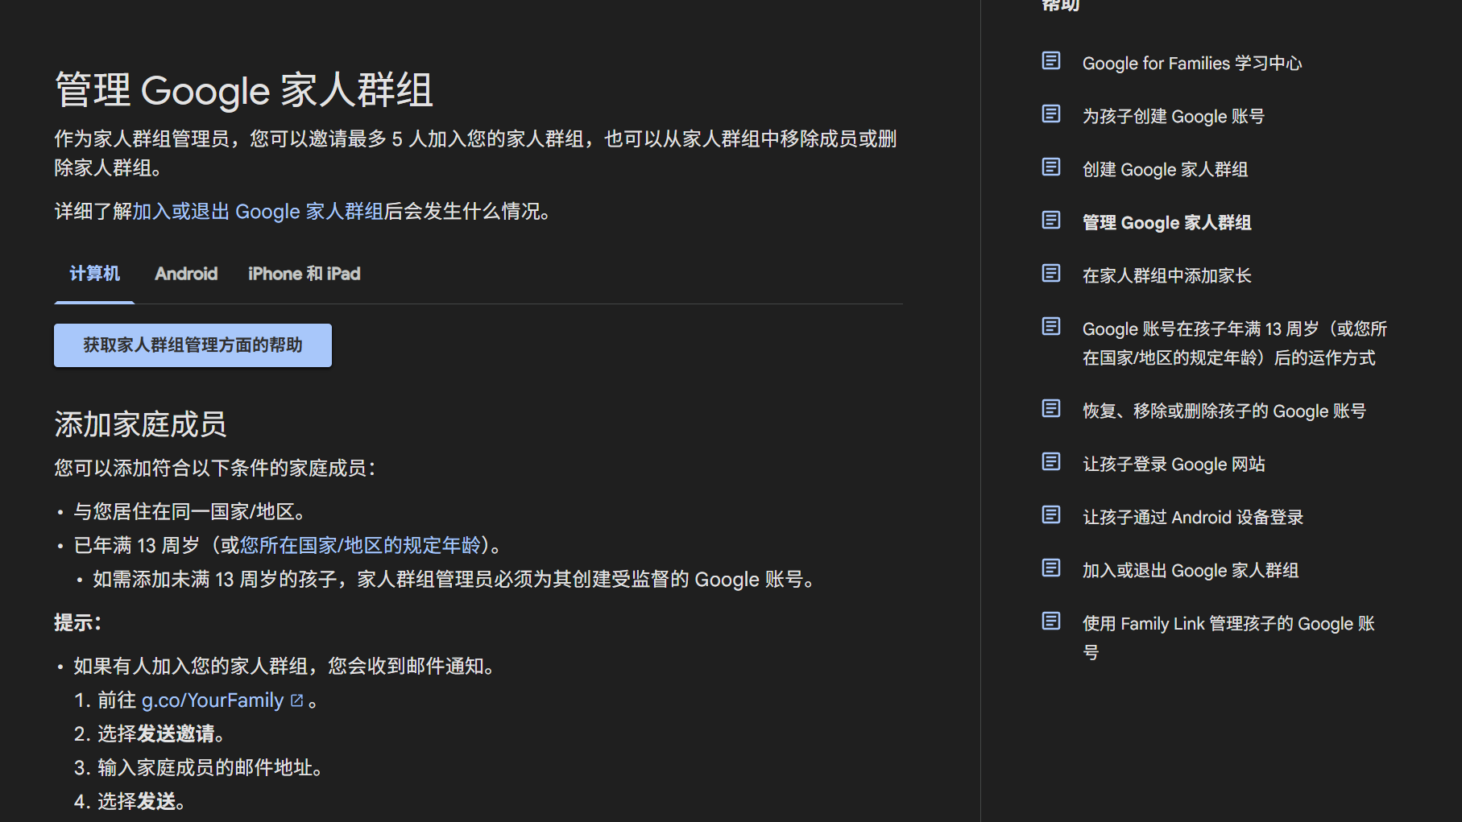The image size is (1462, 822).
Task: Click article icon beside 在家人群组中添加家长
Action: pos(1051,274)
